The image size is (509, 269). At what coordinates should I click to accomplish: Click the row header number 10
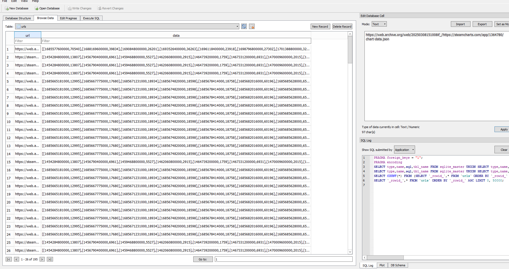pyautogui.click(x=10, y=122)
